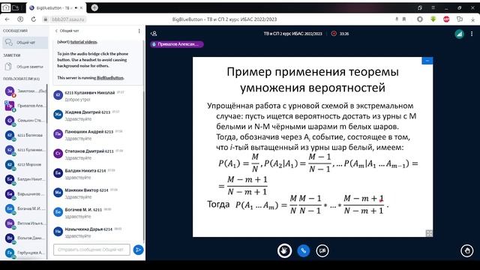Click the chat panel vertical scrollbar
480x270 pixels.
(x=143, y=141)
